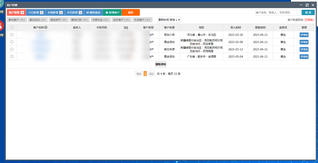This screenshot has height=163, width=318.
Task: Click the red home icon in left sidebar
Action: [1, 25]
